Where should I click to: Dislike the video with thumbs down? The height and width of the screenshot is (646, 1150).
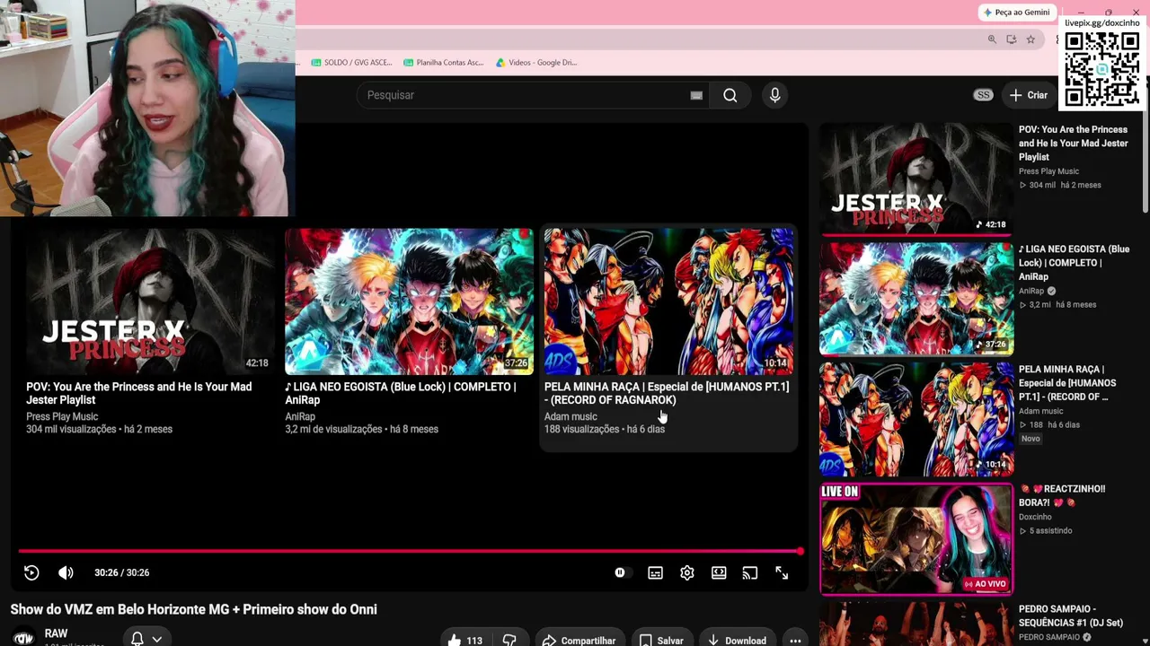coord(509,640)
